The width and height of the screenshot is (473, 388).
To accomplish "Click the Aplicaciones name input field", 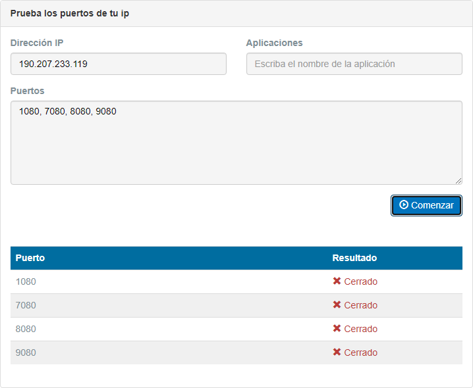I will (354, 64).
